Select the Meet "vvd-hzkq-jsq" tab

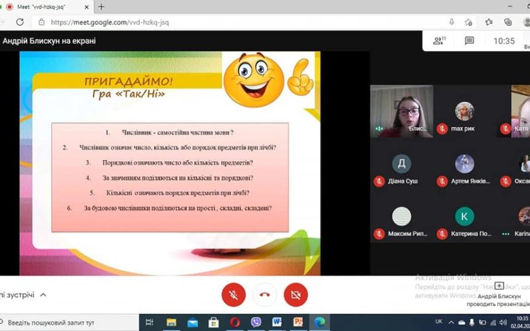point(46,7)
